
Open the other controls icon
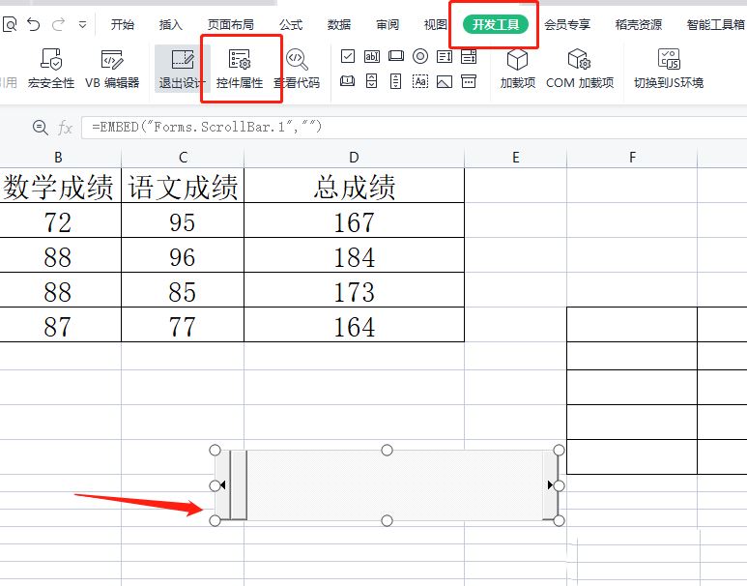(469, 81)
